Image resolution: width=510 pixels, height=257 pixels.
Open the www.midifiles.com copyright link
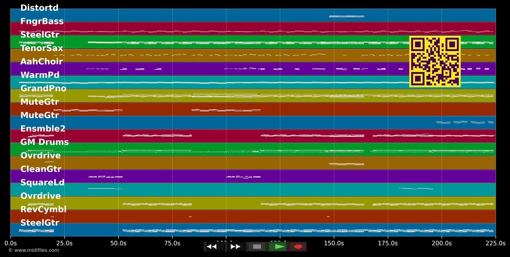click(33, 250)
